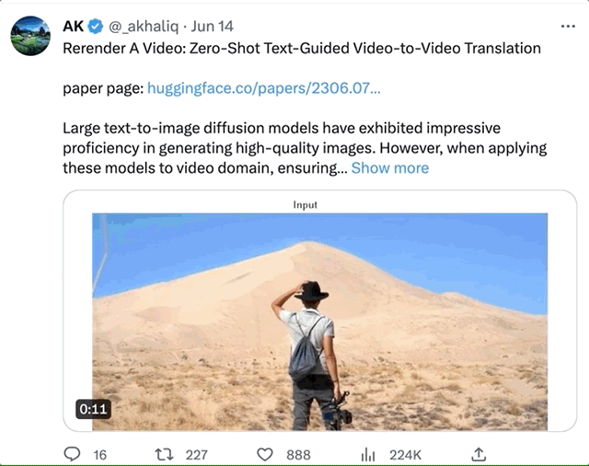The image size is (589, 466).
Task: Open the reply comment icon
Action: (x=72, y=454)
